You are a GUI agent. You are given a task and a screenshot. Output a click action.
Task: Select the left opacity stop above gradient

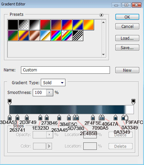click(x=10, y=102)
